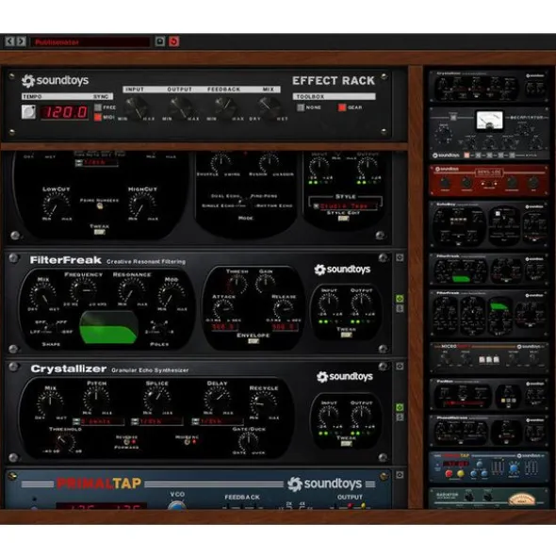This screenshot has width=556, height=557.
Task: Toggle the Crystallizer green bypass button
Action: [400, 407]
